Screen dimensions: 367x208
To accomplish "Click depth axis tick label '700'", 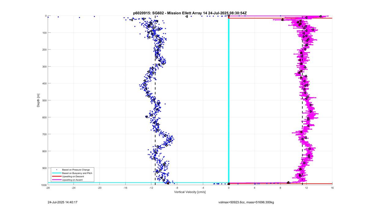I will 44,134.
